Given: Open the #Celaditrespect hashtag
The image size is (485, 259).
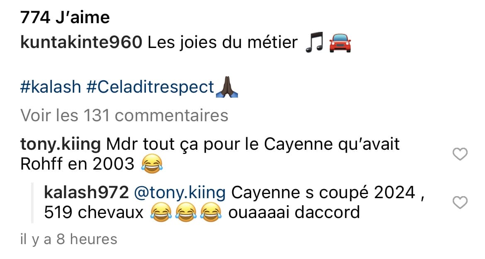Looking at the screenshot, I should (x=150, y=87).
